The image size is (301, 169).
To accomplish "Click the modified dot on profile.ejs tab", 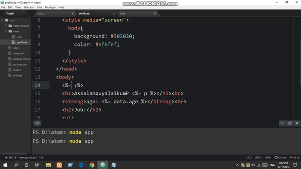I will (x=114, y=14).
